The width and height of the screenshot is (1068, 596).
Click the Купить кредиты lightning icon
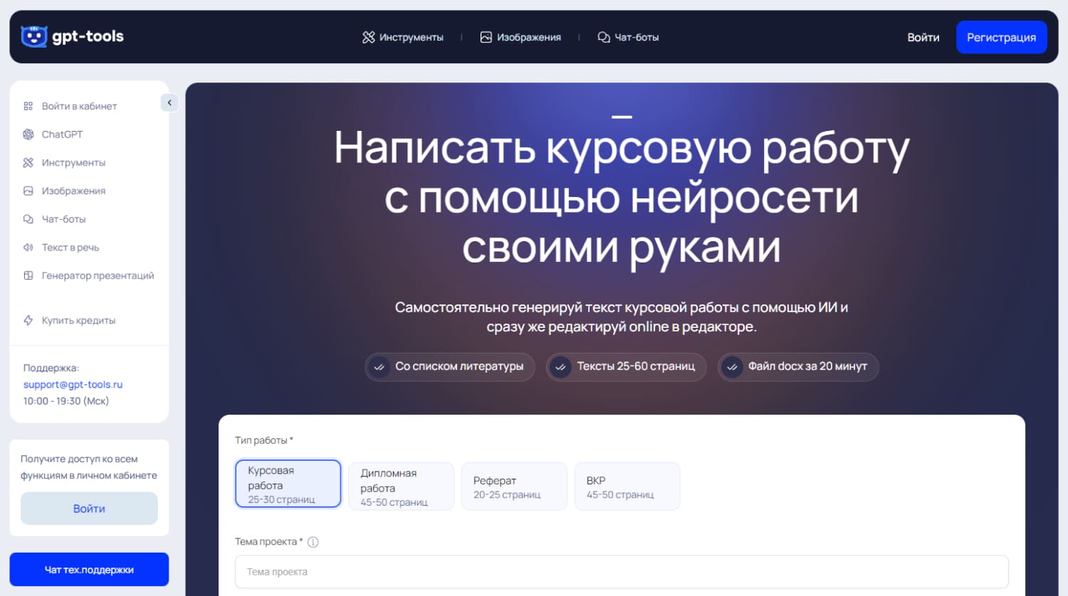tap(28, 320)
